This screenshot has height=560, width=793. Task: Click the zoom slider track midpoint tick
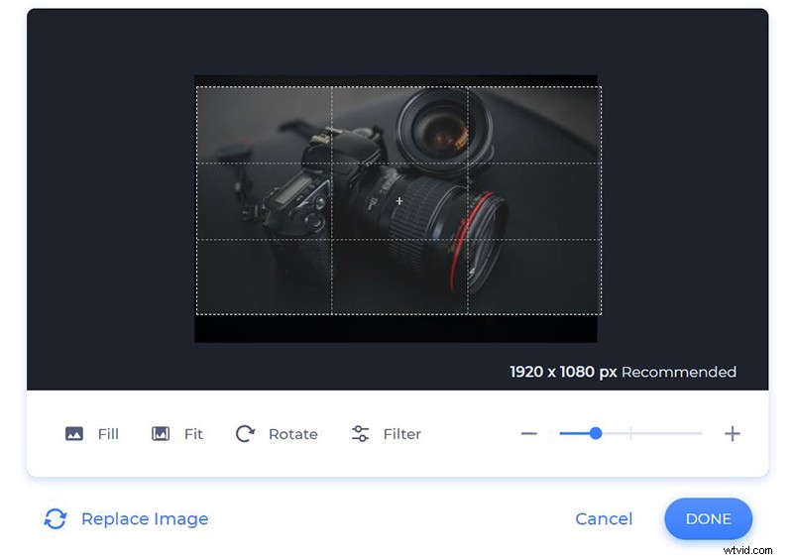(630, 433)
